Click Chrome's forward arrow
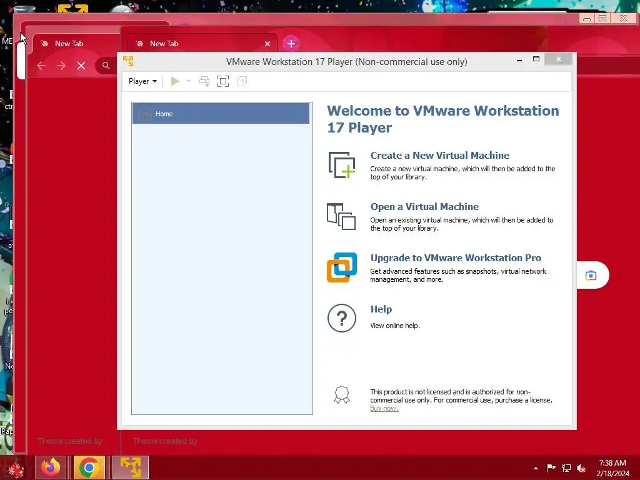This screenshot has width=640, height=480. click(x=61, y=66)
